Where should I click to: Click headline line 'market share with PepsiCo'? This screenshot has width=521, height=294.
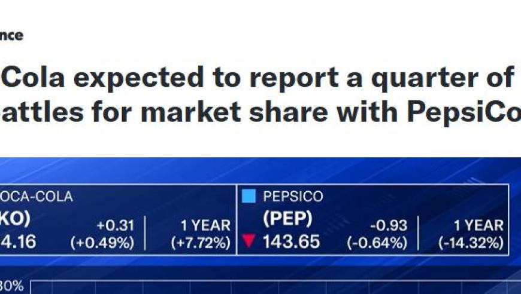point(331,112)
